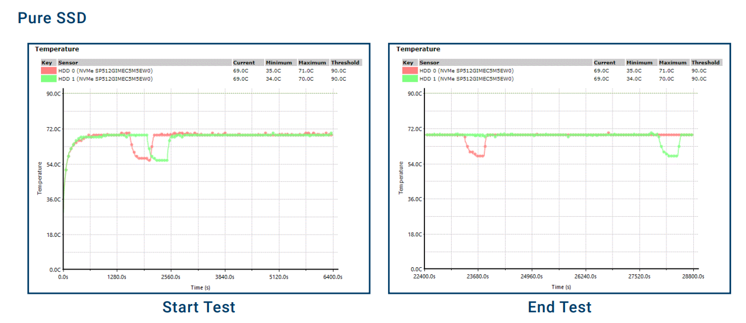Click the red HDD 0 swatch in End Test chart
746x323 pixels.
pyautogui.click(x=409, y=71)
